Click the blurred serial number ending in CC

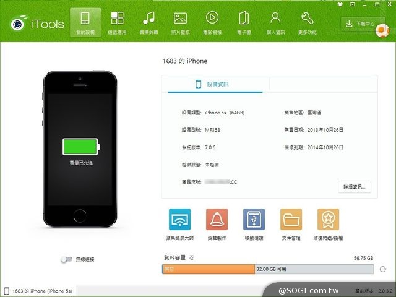click(221, 182)
